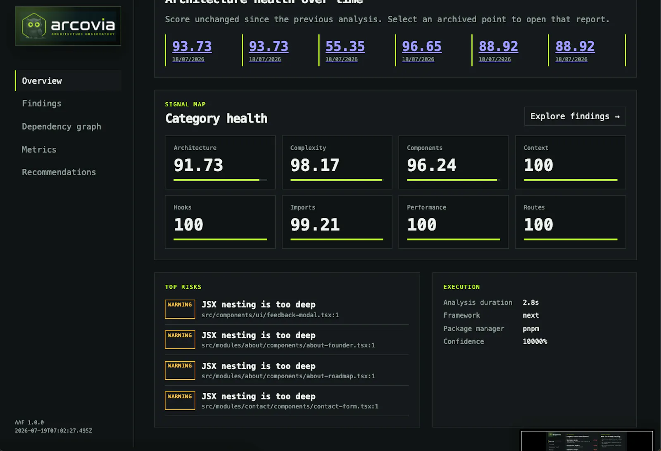Viewport: 661px width, 451px height.
Task: Click the Components score progress bar
Action: (454, 180)
